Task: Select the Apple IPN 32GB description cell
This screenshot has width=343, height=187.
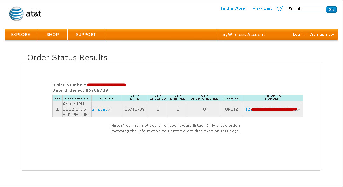Action: pos(77,109)
